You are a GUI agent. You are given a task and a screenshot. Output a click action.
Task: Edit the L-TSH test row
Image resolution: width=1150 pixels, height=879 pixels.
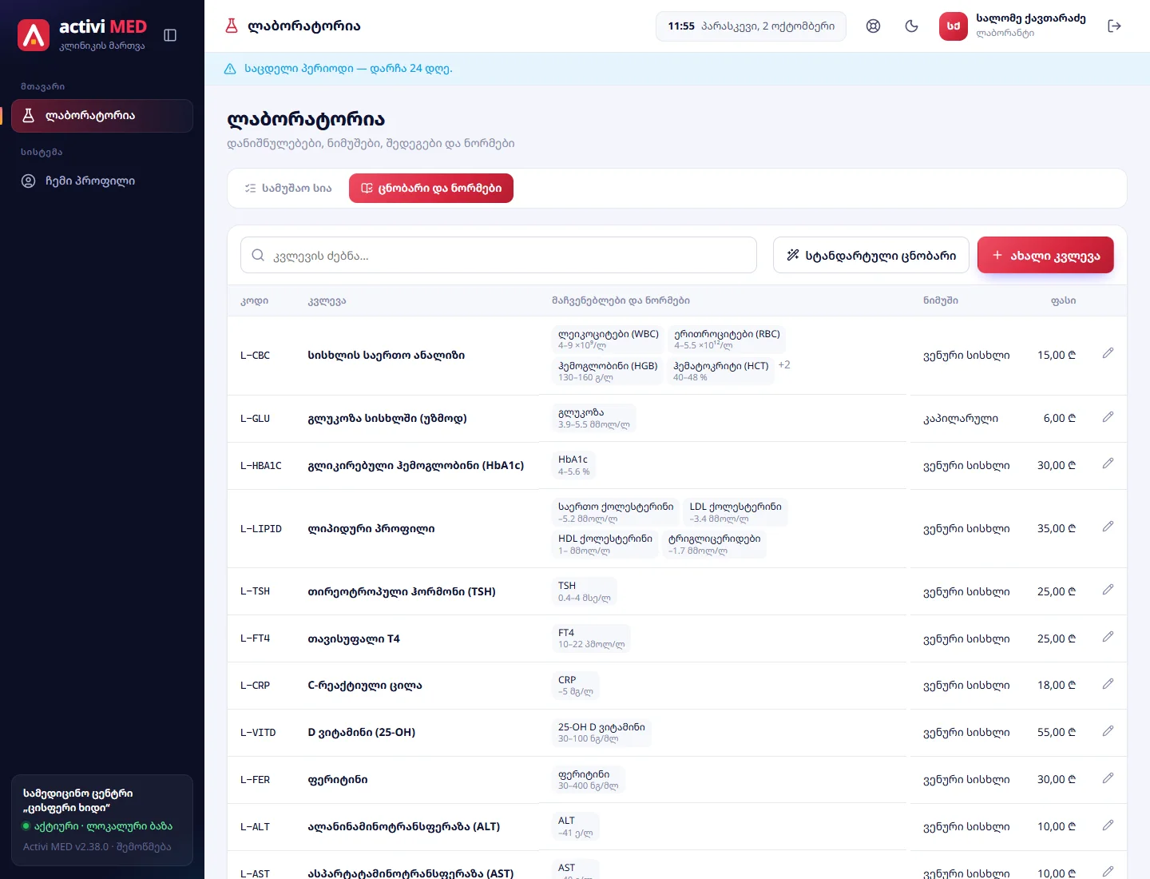(x=1108, y=590)
